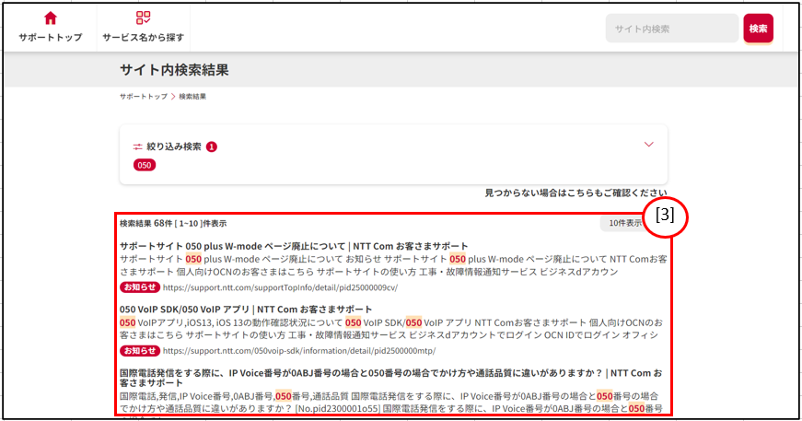The image size is (802, 421).
Task: Open result 050 VoIP SDK/050 VoIP アプリ
Action: pos(246,309)
